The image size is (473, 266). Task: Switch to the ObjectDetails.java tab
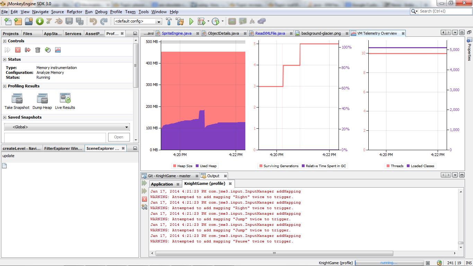coord(223,33)
